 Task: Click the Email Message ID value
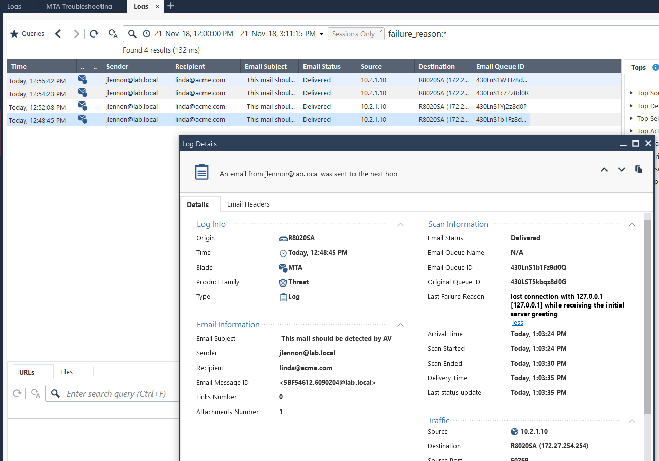[x=327, y=383]
